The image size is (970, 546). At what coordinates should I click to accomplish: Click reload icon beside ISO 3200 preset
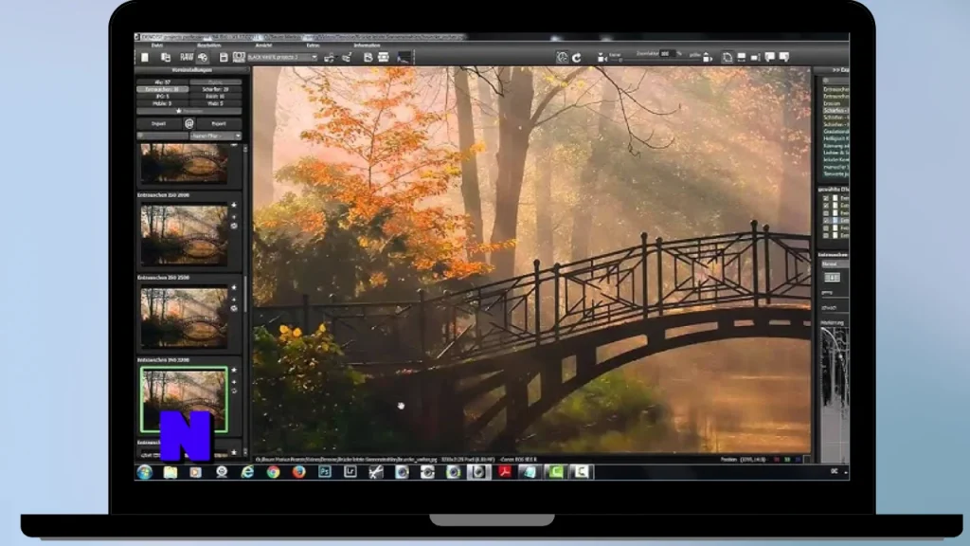pyautogui.click(x=234, y=391)
